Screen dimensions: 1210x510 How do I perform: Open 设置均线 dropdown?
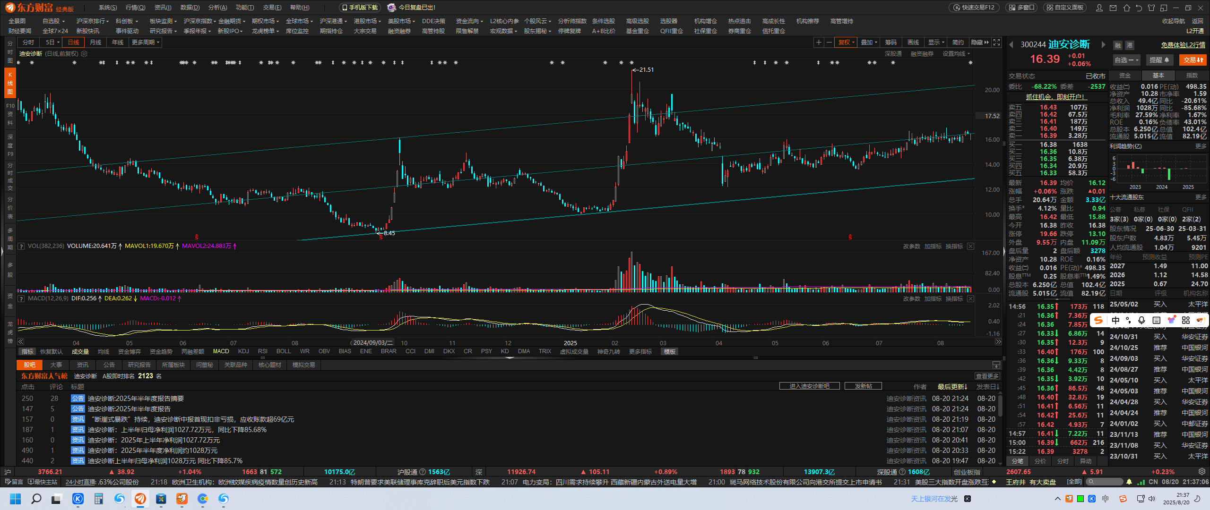tap(956, 54)
